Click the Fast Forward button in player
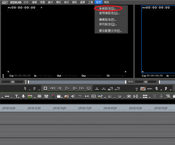 click(x=82, y=88)
